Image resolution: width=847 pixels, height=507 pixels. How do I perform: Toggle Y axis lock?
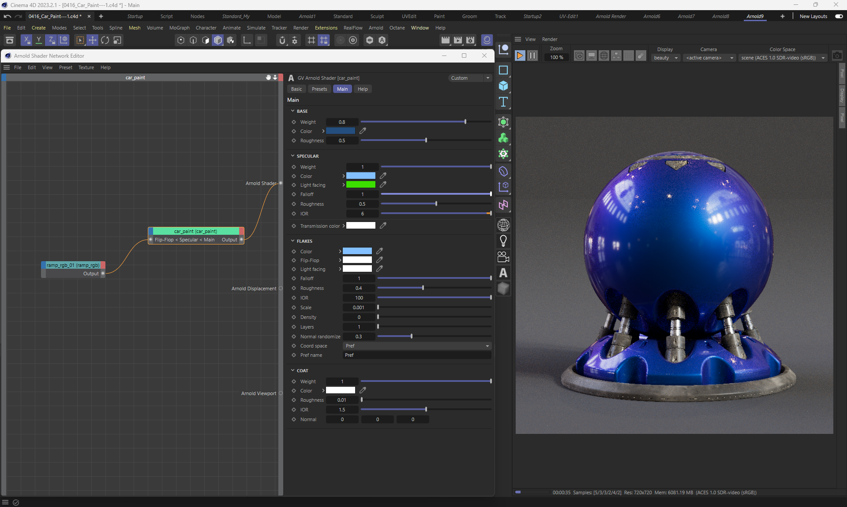pos(39,40)
